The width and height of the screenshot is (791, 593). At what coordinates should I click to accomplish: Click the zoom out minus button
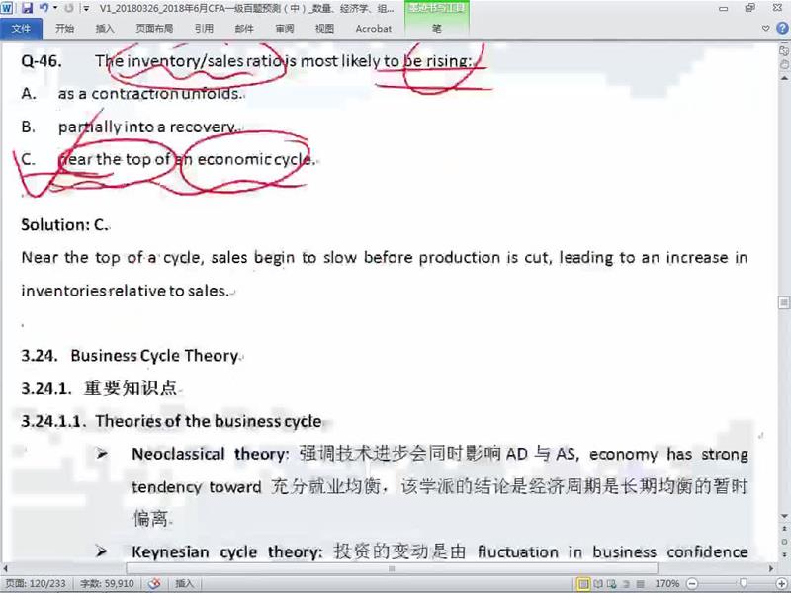(692, 584)
